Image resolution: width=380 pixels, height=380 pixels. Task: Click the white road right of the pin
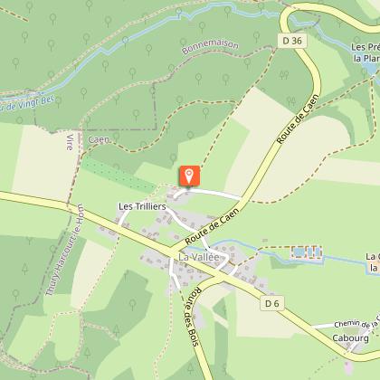point(214,194)
